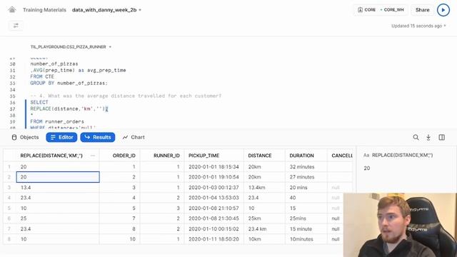The image size is (457, 257).
Task: Search the results with magnifier icon
Action: click(x=416, y=137)
